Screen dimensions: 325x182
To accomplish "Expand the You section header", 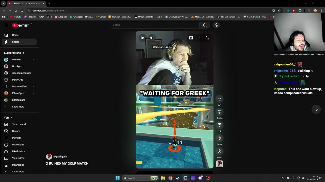I will tap(8, 118).
